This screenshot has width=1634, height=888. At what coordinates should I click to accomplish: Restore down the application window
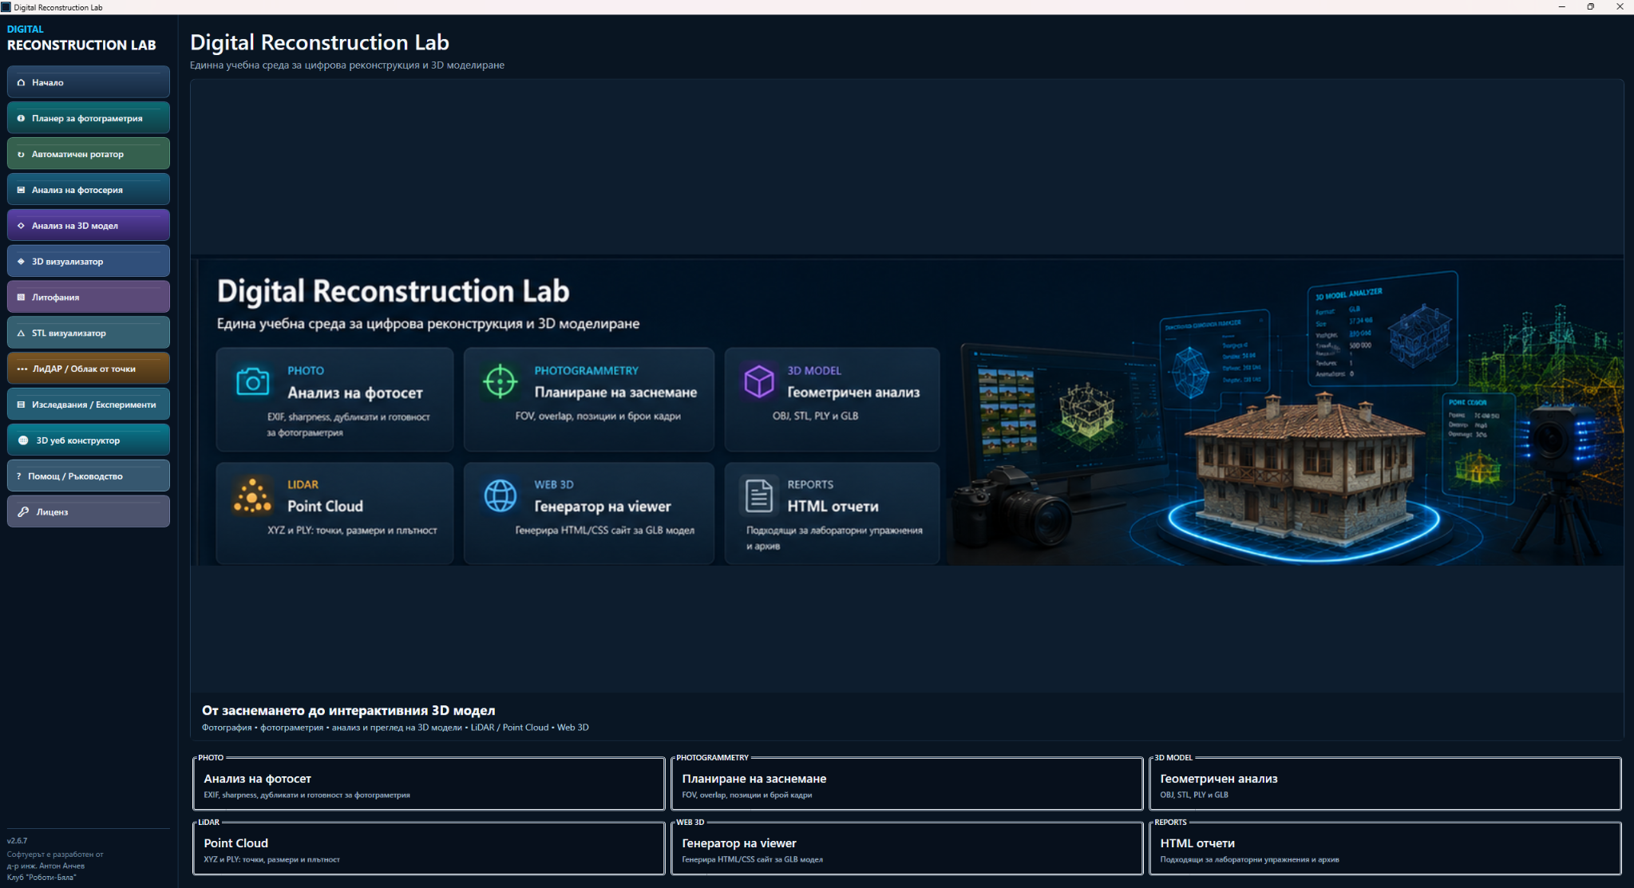1591,6
